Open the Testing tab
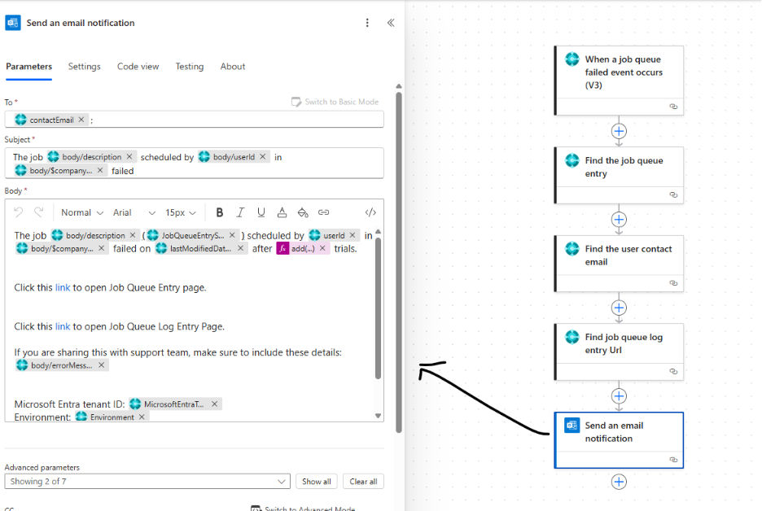 coord(190,67)
